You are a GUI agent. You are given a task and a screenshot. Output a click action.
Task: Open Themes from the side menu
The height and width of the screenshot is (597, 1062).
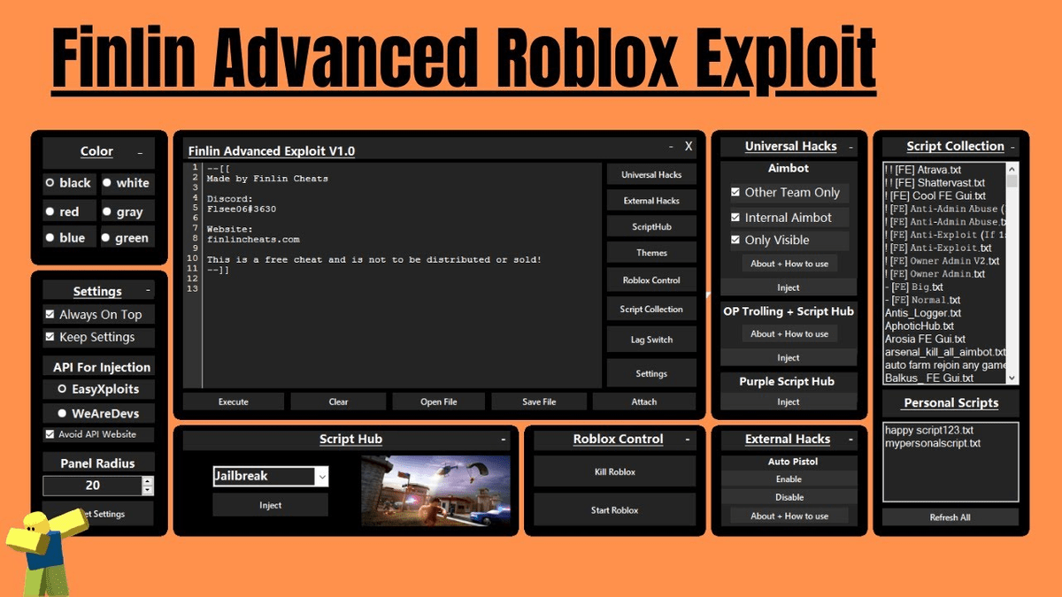point(651,253)
